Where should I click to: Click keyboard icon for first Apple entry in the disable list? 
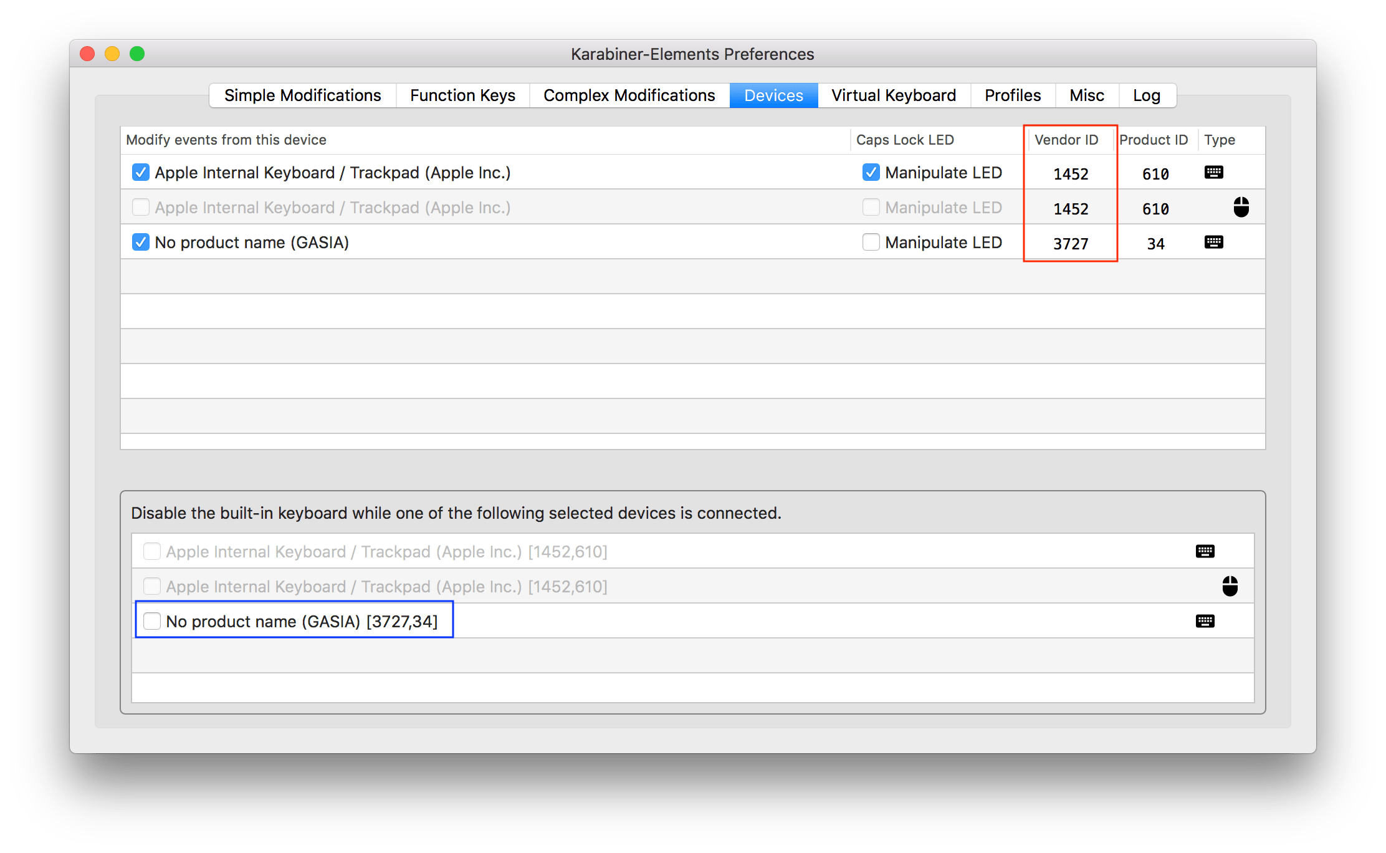tap(1205, 551)
